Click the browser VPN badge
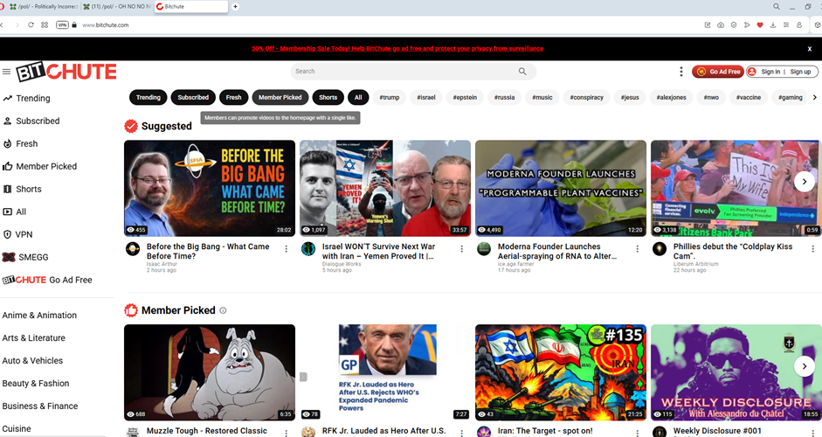The height and width of the screenshot is (437, 822). click(62, 24)
